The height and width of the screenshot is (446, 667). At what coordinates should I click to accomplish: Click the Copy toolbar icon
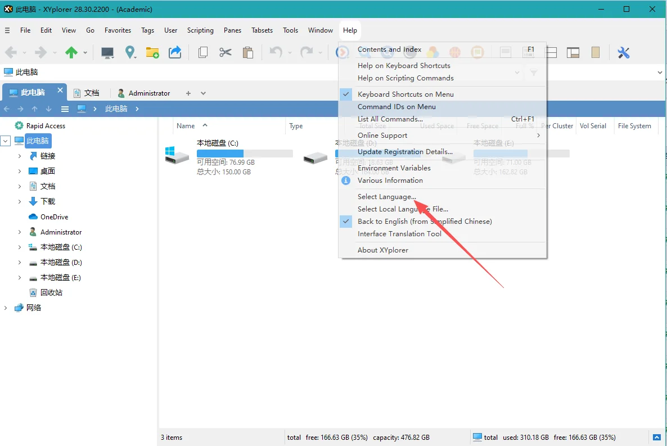point(203,52)
